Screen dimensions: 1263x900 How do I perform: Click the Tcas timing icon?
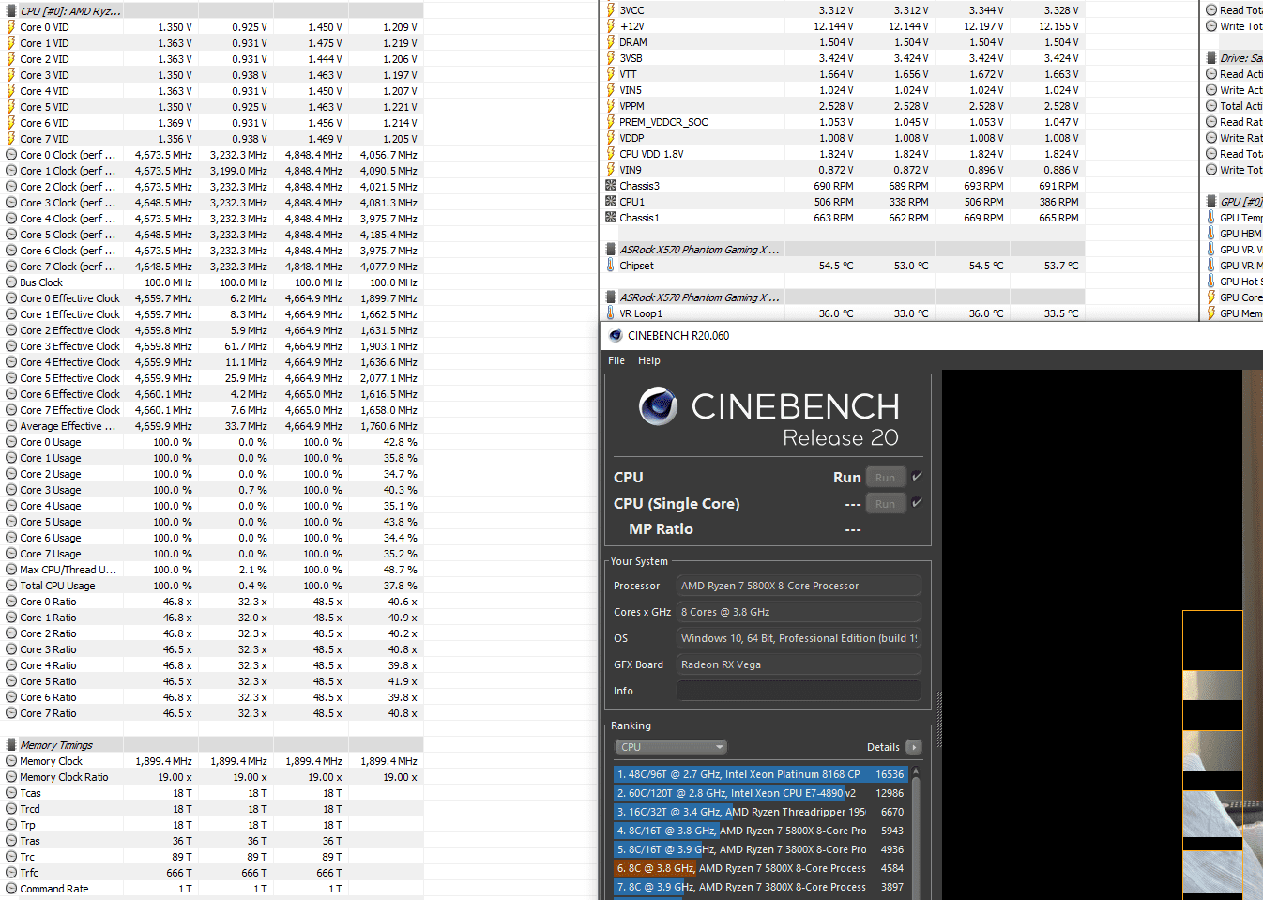[x=11, y=793]
